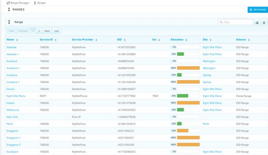The height and width of the screenshot is (155, 268).
Task: Click the magnifier icon in Filter box
Action: pyautogui.click(x=221, y=22)
